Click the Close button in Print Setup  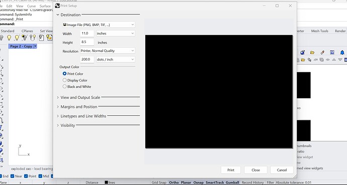click(x=255, y=170)
